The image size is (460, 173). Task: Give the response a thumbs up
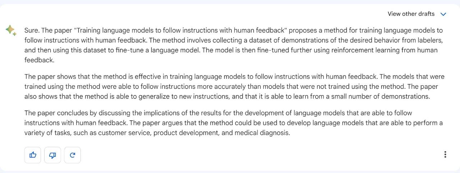[x=33, y=155]
